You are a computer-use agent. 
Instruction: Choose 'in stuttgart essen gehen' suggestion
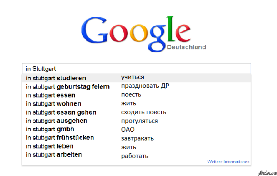tap(61, 112)
